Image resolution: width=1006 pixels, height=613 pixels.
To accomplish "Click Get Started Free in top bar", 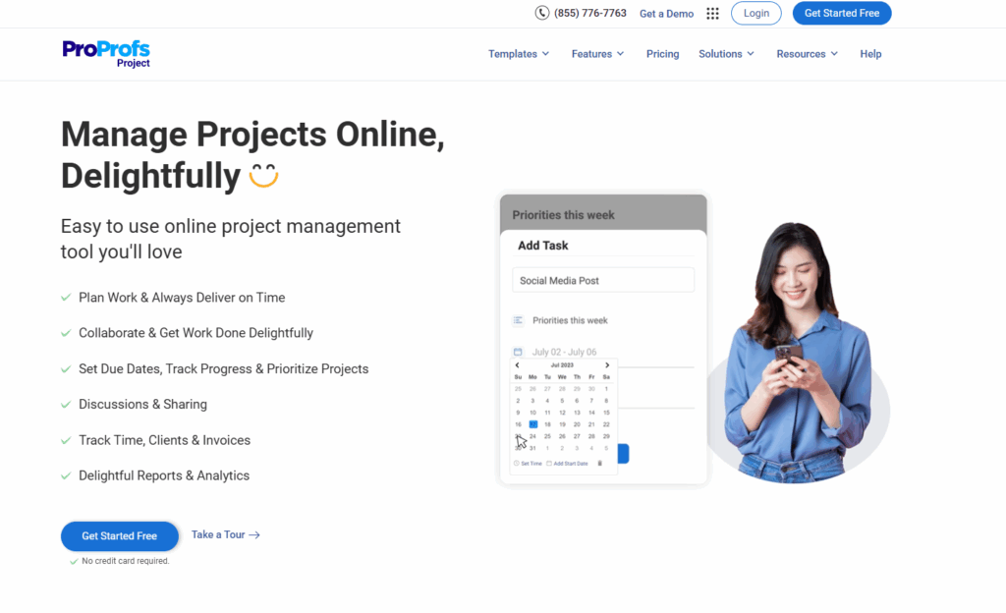I will click(841, 13).
